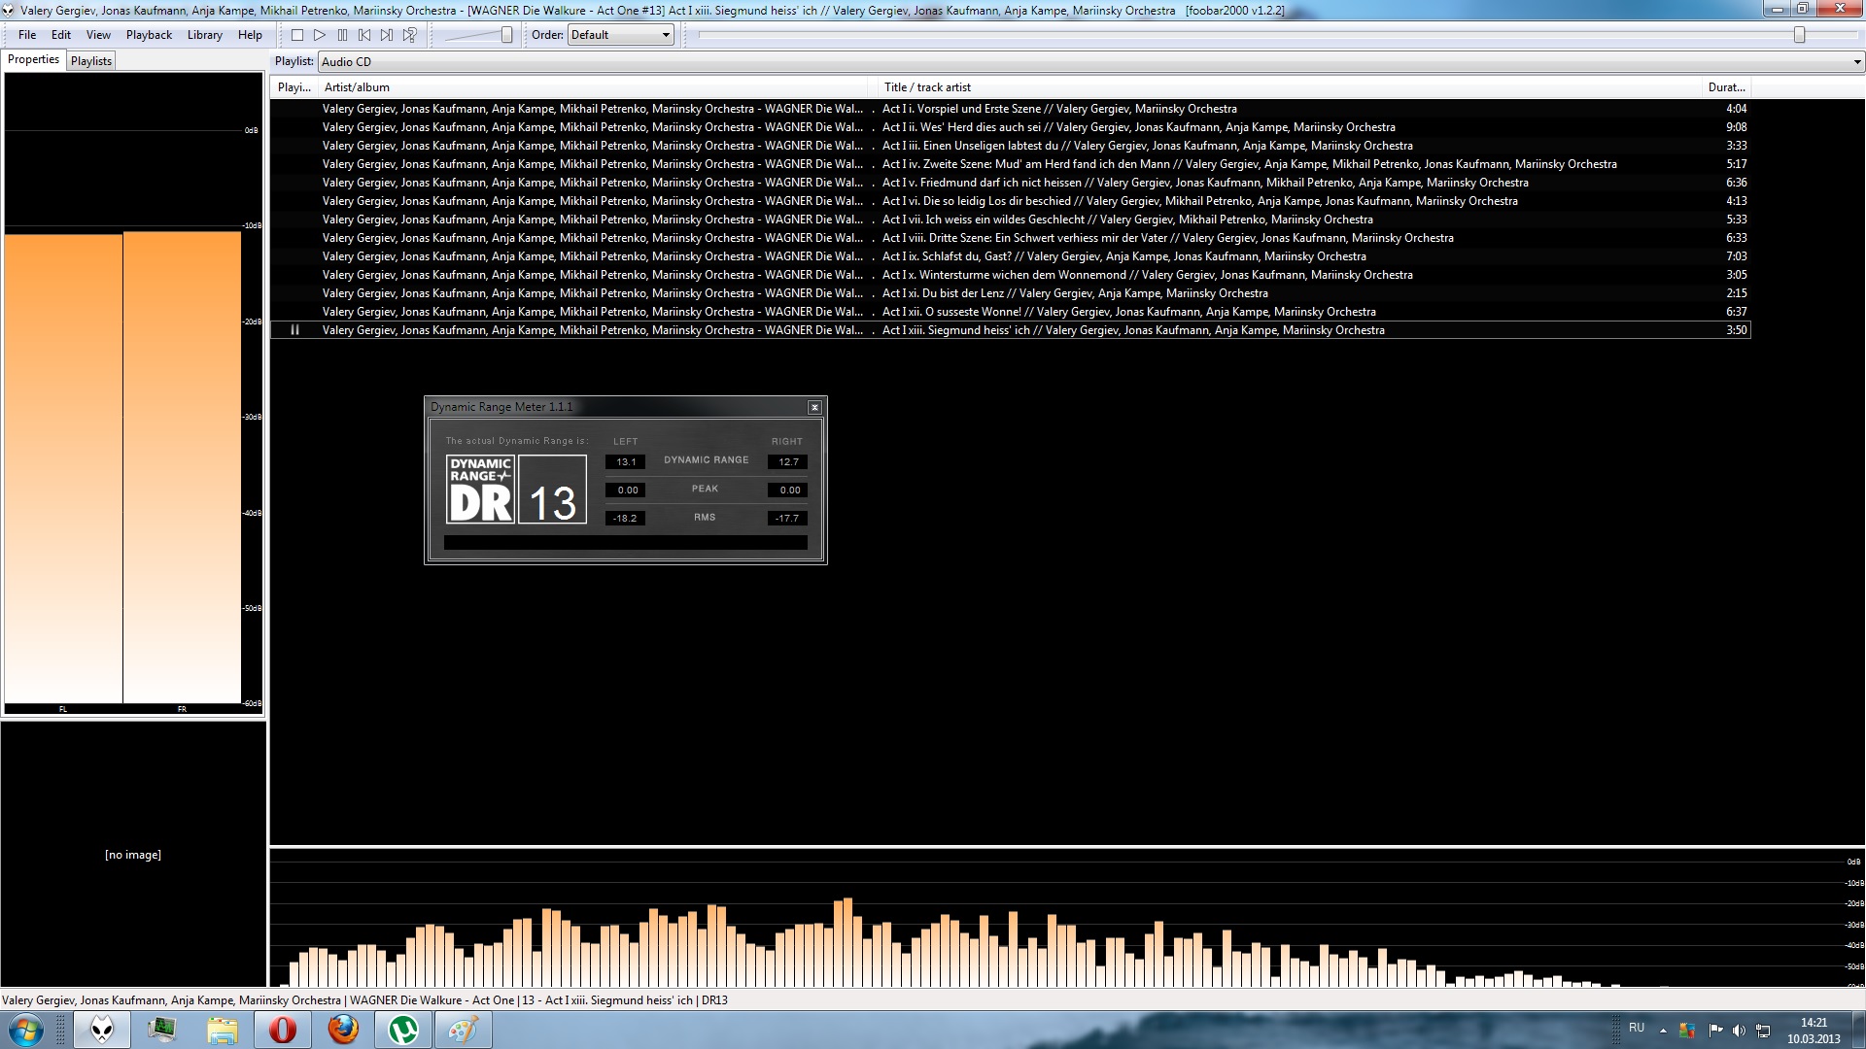Viewport: 1866px width, 1049px height.
Task: Select track Act I ix. Schlafst du, Gast?
Action: pos(1011,256)
